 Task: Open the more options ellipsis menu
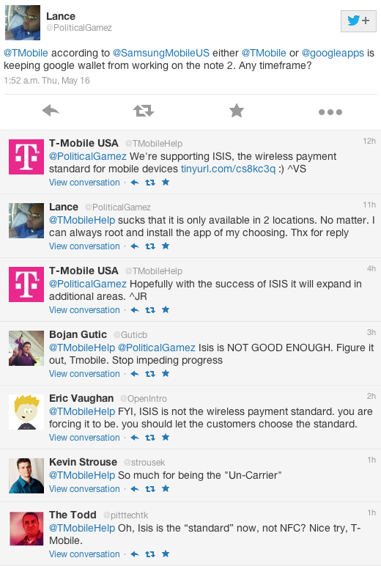330,112
